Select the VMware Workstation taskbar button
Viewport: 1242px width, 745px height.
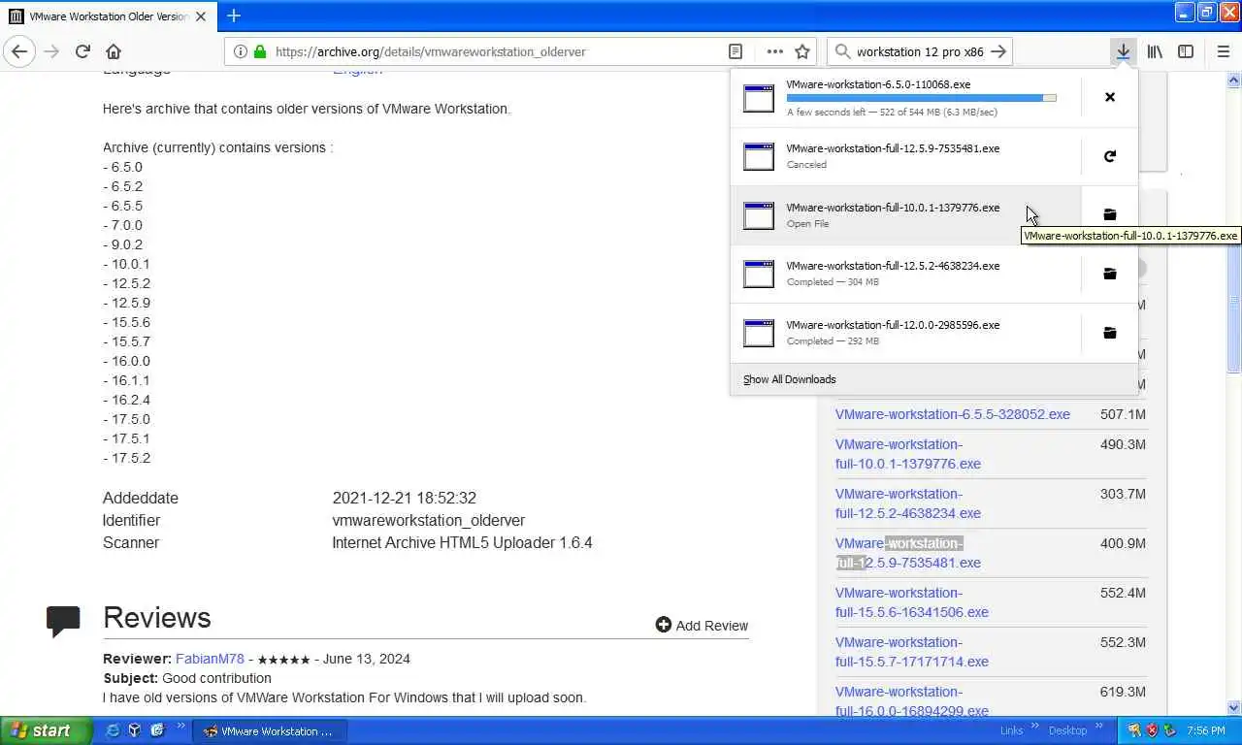coord(268,730)
